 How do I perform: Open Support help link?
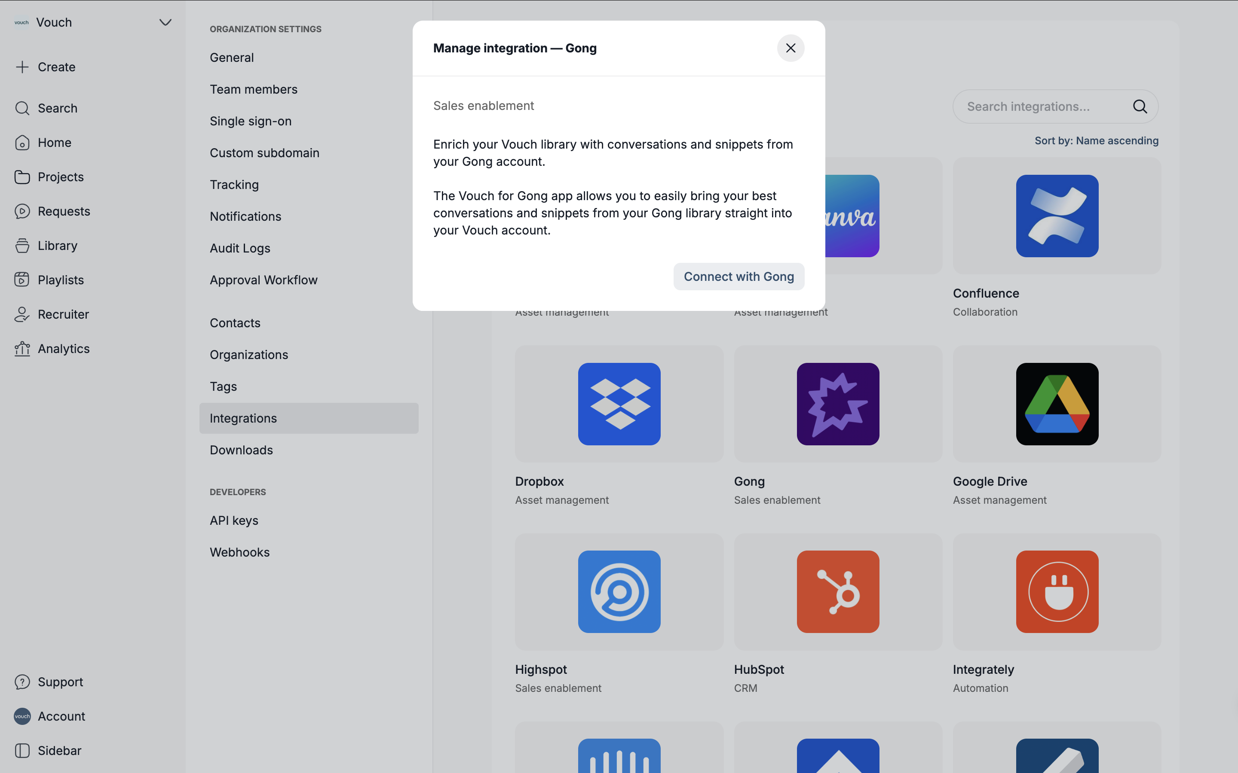point(60,682)
